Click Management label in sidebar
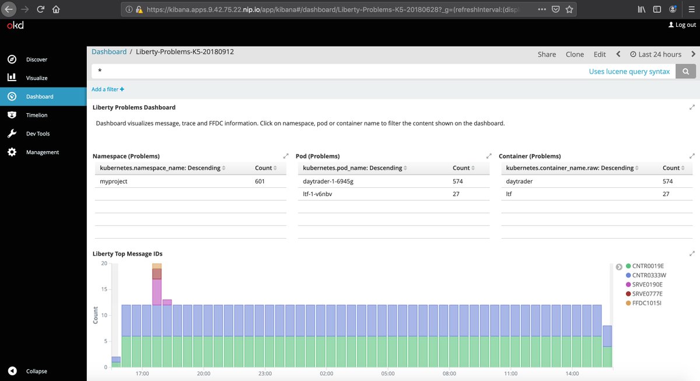 (43, 152)
